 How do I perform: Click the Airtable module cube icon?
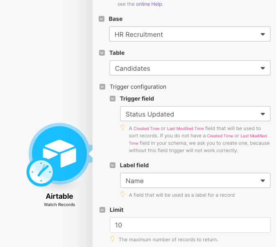coord(60,152)
